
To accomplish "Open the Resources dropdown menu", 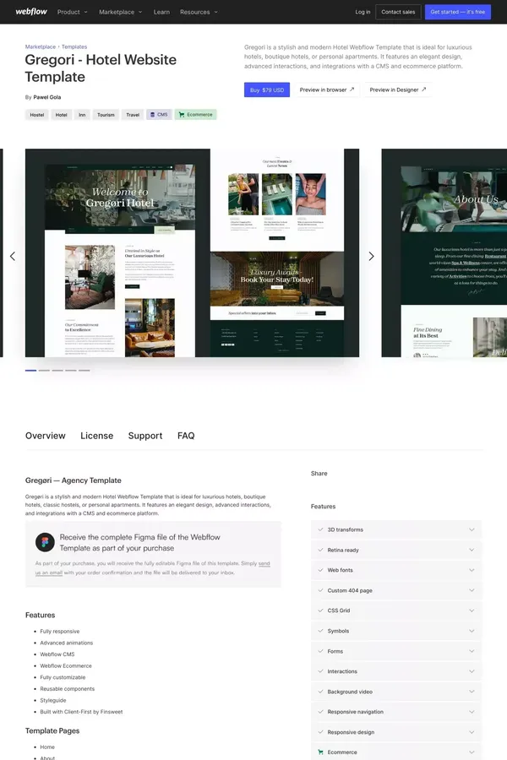I will pyautogui.click(x=199, y=12).
